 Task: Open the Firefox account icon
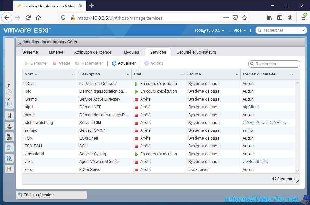[x=290, y=18]
